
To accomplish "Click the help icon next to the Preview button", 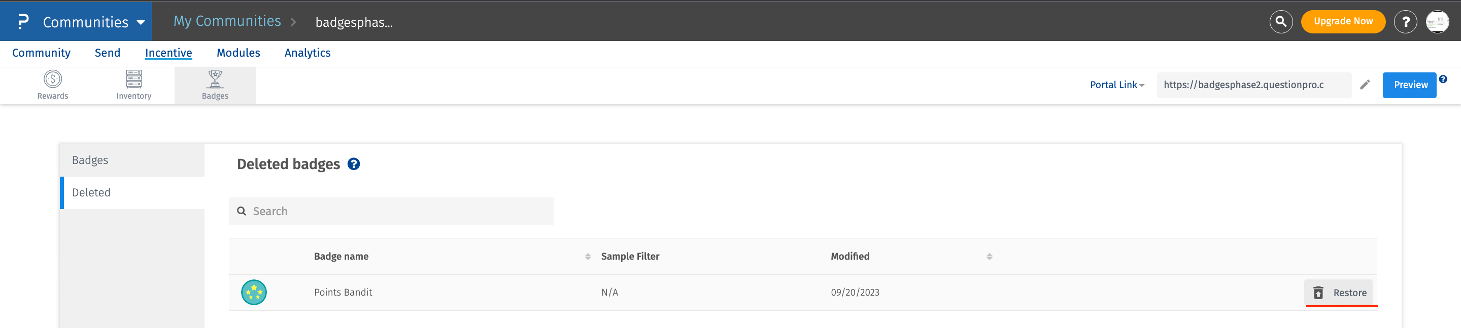I will (1444, 79).
